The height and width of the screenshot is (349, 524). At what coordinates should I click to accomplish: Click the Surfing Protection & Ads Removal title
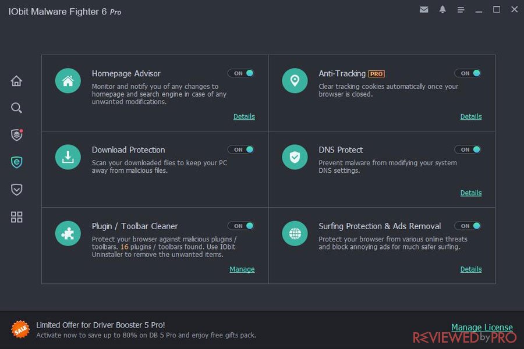click(380, 226)
